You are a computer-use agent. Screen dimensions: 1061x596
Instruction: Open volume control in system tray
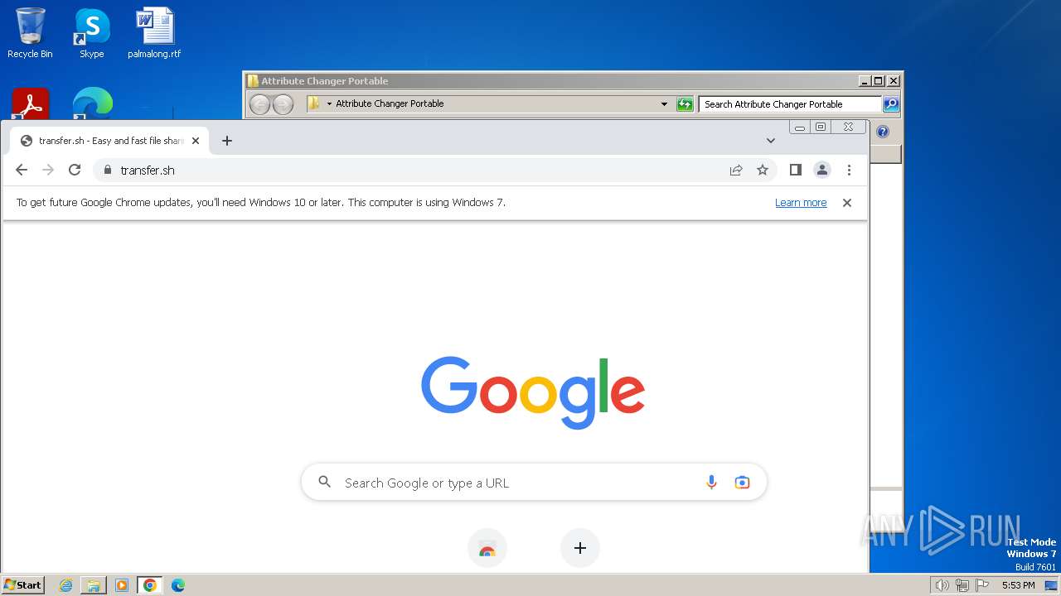pos(942,585)
